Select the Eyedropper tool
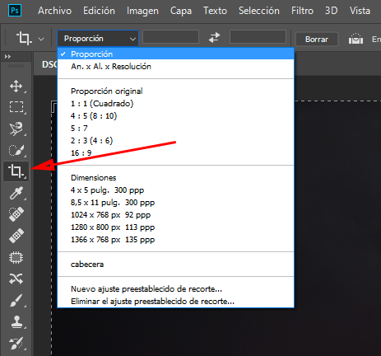This screenshot has height=356, width=381. [16, 193]
